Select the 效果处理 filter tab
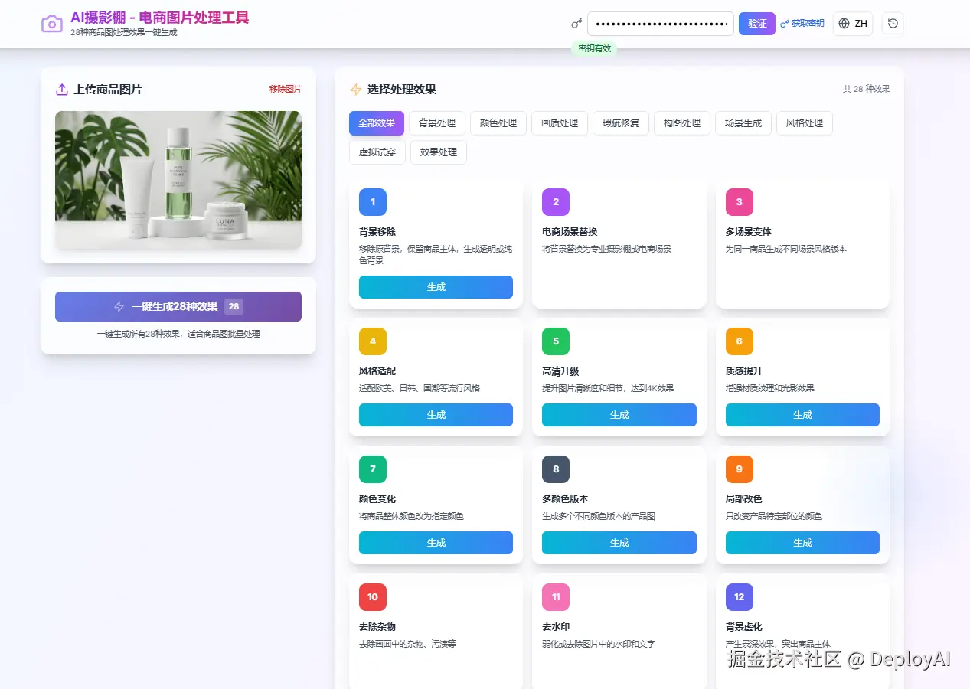 439,152
